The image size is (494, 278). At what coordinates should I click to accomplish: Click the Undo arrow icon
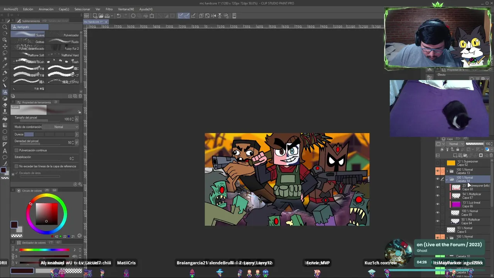pos(119,16)
